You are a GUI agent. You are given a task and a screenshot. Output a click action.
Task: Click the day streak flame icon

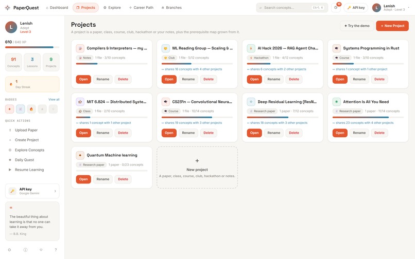pyautogui.click(x=11, y=84)
